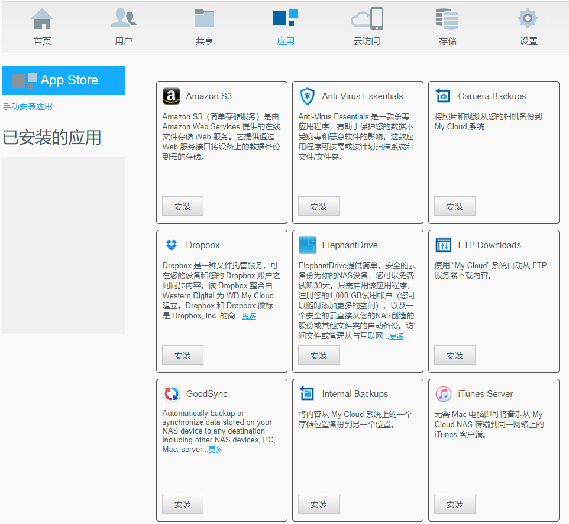Switch to the 云访问 tab label
Viewport: 569px width, 524px height.
click(x=367, y=41)
